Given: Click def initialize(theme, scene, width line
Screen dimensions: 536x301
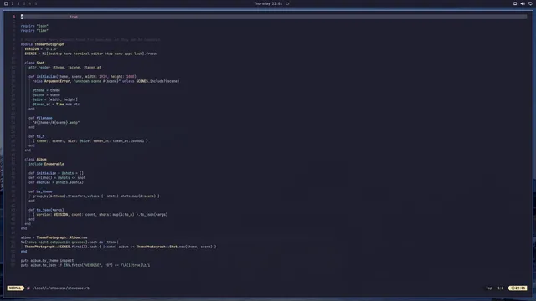Looking at the screenshot, I should [x=82, y=76].
